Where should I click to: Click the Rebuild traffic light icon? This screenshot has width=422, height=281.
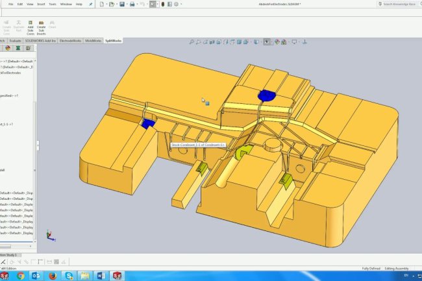[163, 4]
